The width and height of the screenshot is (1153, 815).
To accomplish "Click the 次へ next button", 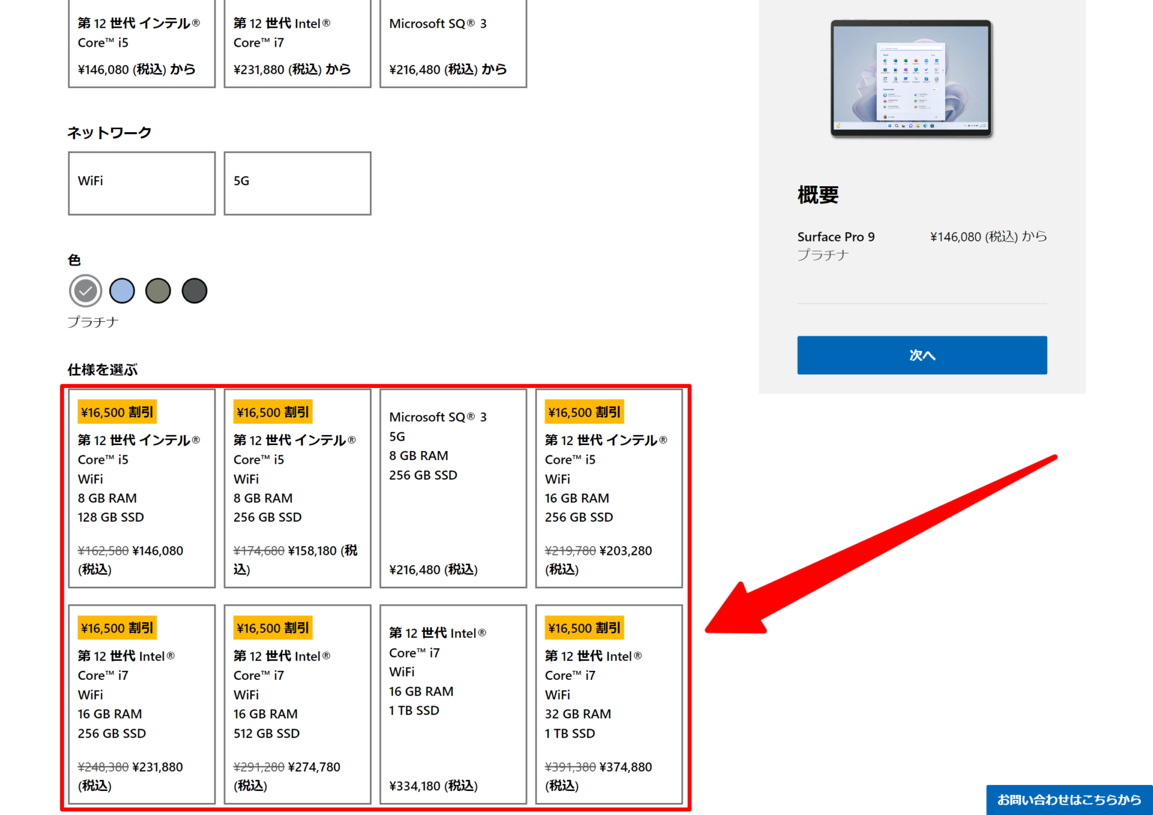I will tap(922, 355).
